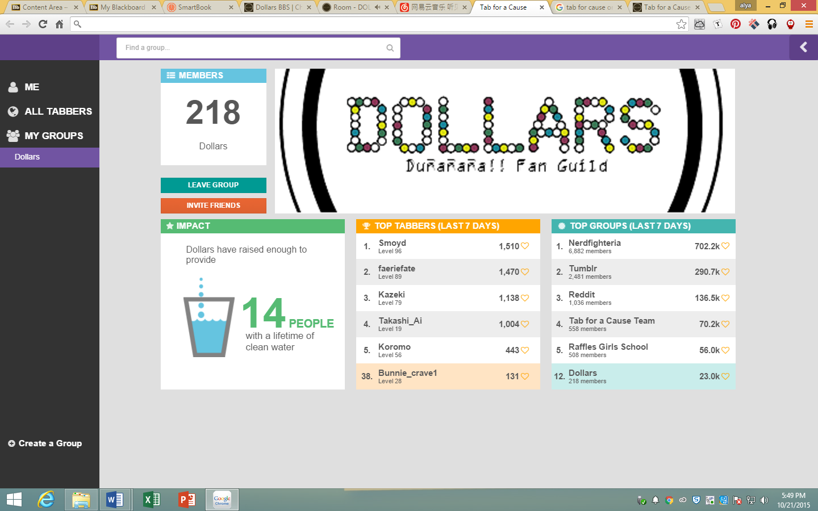Open the Nerdfighteria group
This screenshot has width=818, height=511.
click(x=644, y=246)
